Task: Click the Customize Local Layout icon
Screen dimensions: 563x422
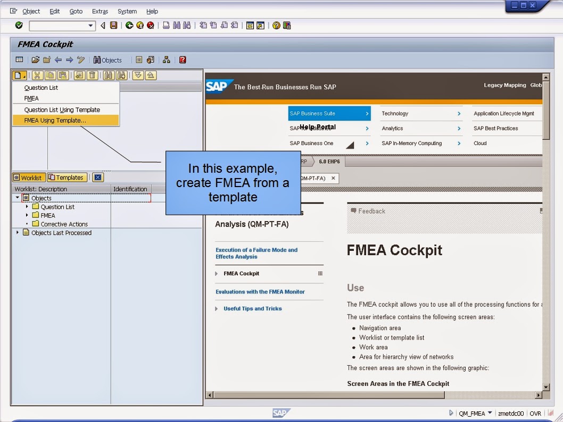Action: point(287,25)
